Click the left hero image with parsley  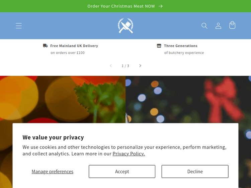coord(63,99)
